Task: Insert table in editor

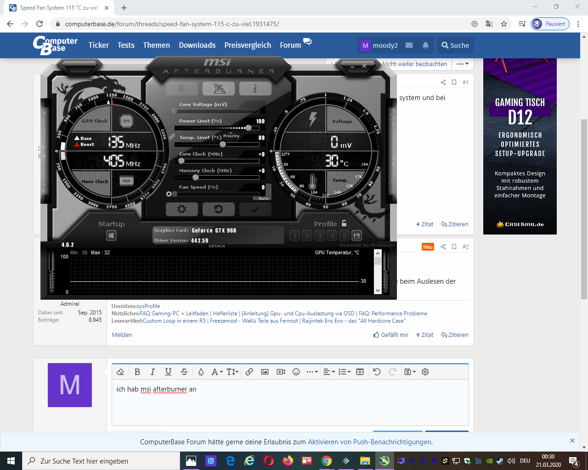Action: tap(360, 372)
